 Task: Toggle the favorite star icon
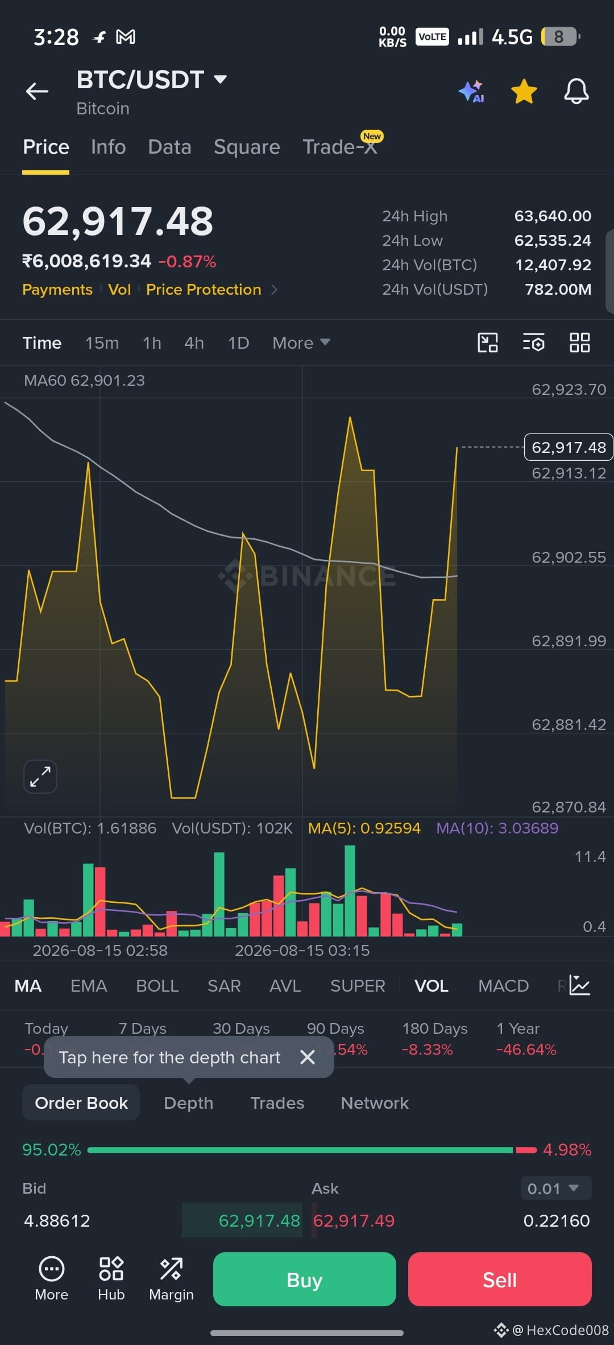(524, 91)
